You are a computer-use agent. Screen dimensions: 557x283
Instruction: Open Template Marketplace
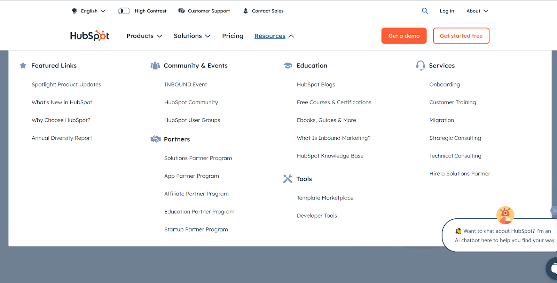(325, 198)
